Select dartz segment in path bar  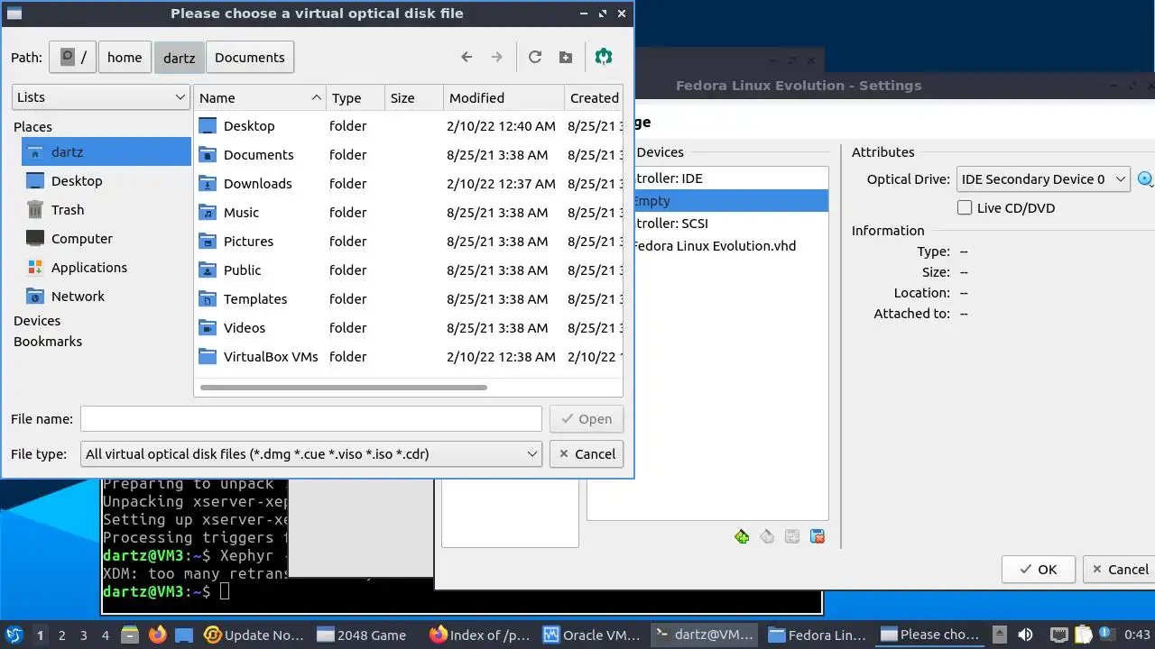click(179, 57)
